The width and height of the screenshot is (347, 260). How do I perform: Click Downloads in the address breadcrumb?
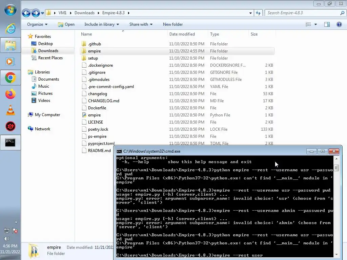point(84,13)
